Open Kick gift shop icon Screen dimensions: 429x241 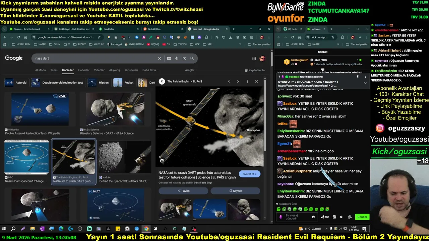[x=334, y=217]
